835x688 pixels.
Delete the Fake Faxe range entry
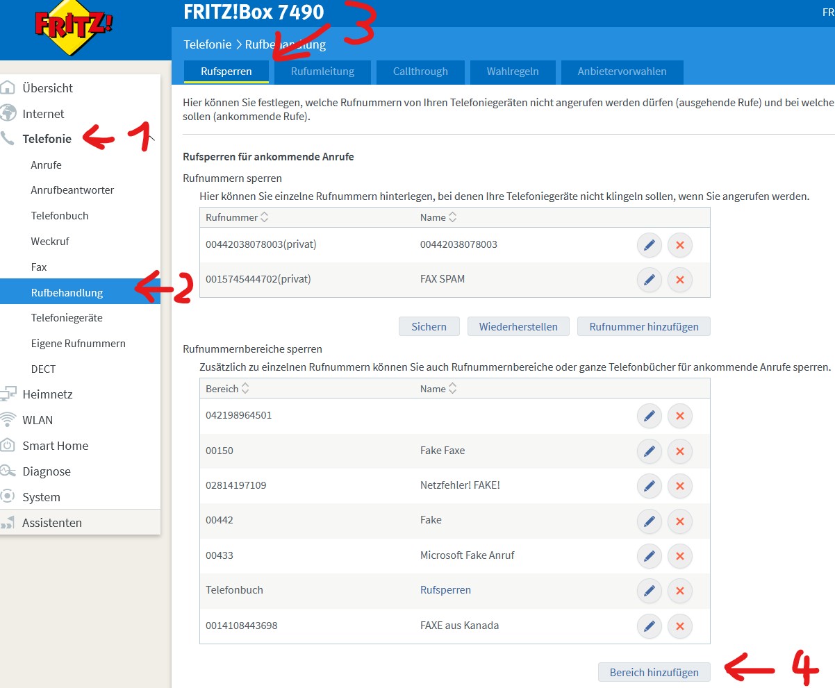(680, 451)
